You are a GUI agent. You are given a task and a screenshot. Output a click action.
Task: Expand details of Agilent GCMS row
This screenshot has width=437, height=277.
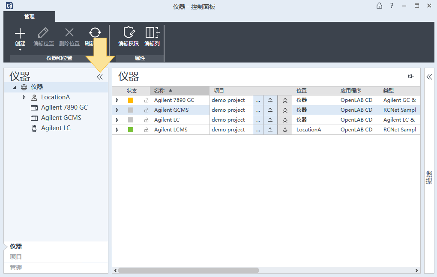pos(117,110)
